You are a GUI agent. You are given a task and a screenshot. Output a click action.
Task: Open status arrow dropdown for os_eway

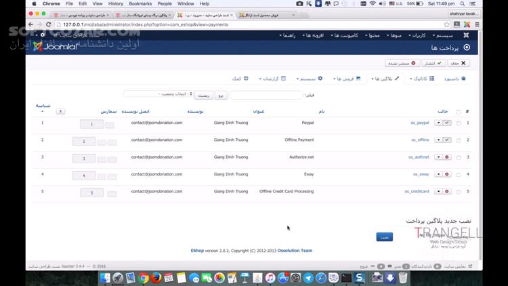click(x=438, y=174)
